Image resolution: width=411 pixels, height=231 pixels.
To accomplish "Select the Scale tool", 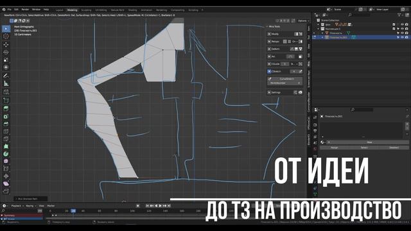I will (x=6, y=60).
